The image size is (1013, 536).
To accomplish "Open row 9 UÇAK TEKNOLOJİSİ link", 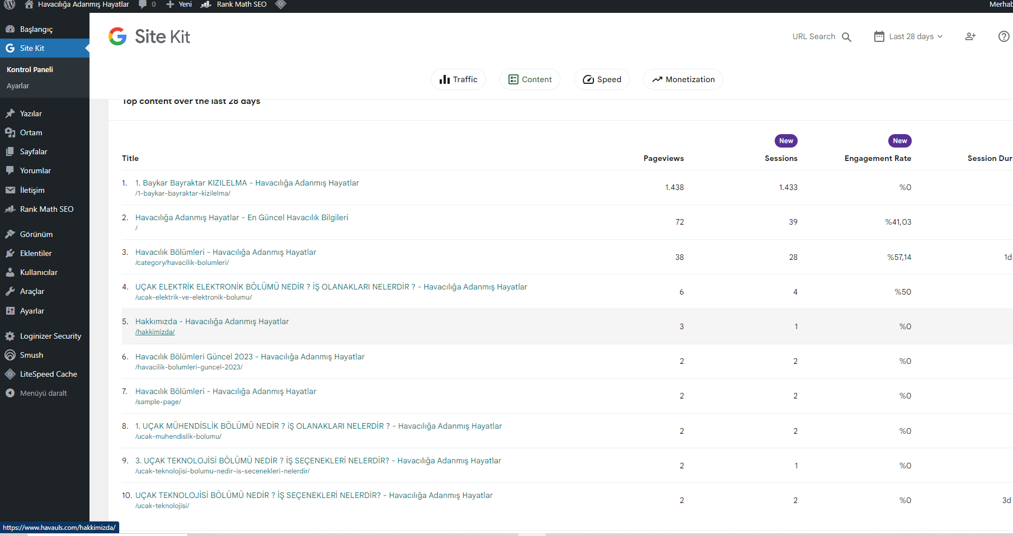I will [x=318, y=461].
